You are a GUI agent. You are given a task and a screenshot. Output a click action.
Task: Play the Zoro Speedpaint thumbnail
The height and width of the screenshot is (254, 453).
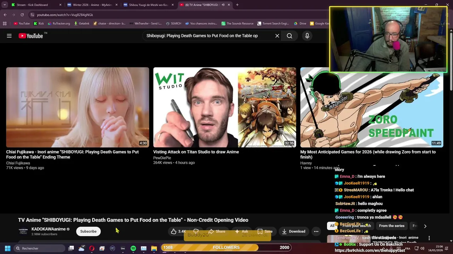click(x=372, y=107)
